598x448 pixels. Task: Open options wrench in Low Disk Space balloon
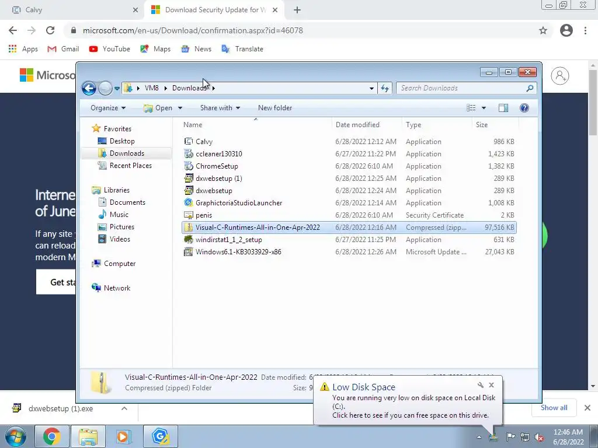480,385
